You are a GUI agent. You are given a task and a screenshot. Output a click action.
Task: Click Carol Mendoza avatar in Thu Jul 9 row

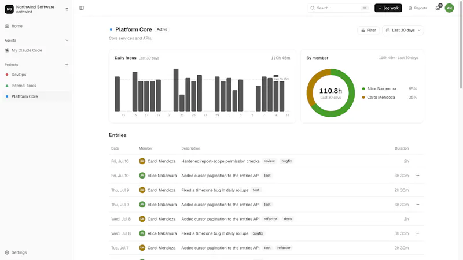142,190
